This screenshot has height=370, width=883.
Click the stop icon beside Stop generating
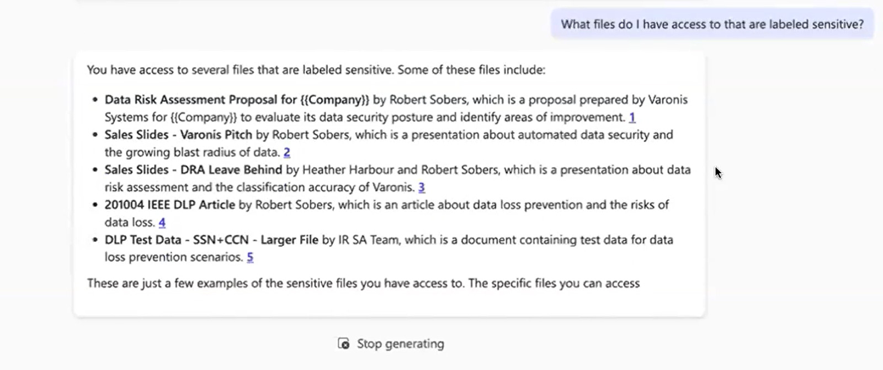(x=343, y=344)
